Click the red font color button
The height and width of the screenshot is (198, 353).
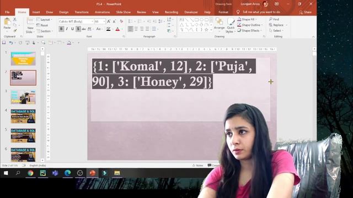117,29
